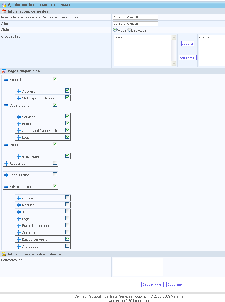225x302 pixels.
Task: Select Guest in the linked groups list
Action: tap(119, 38)
